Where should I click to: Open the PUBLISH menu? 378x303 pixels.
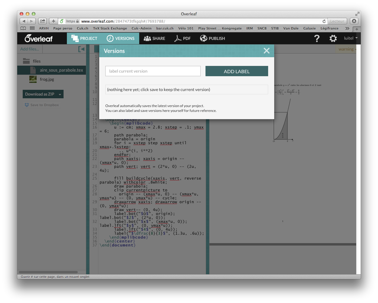coord(212,38)
